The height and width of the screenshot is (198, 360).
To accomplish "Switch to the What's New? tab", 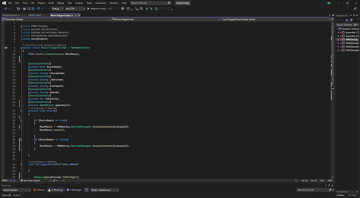I will [35, 15].
